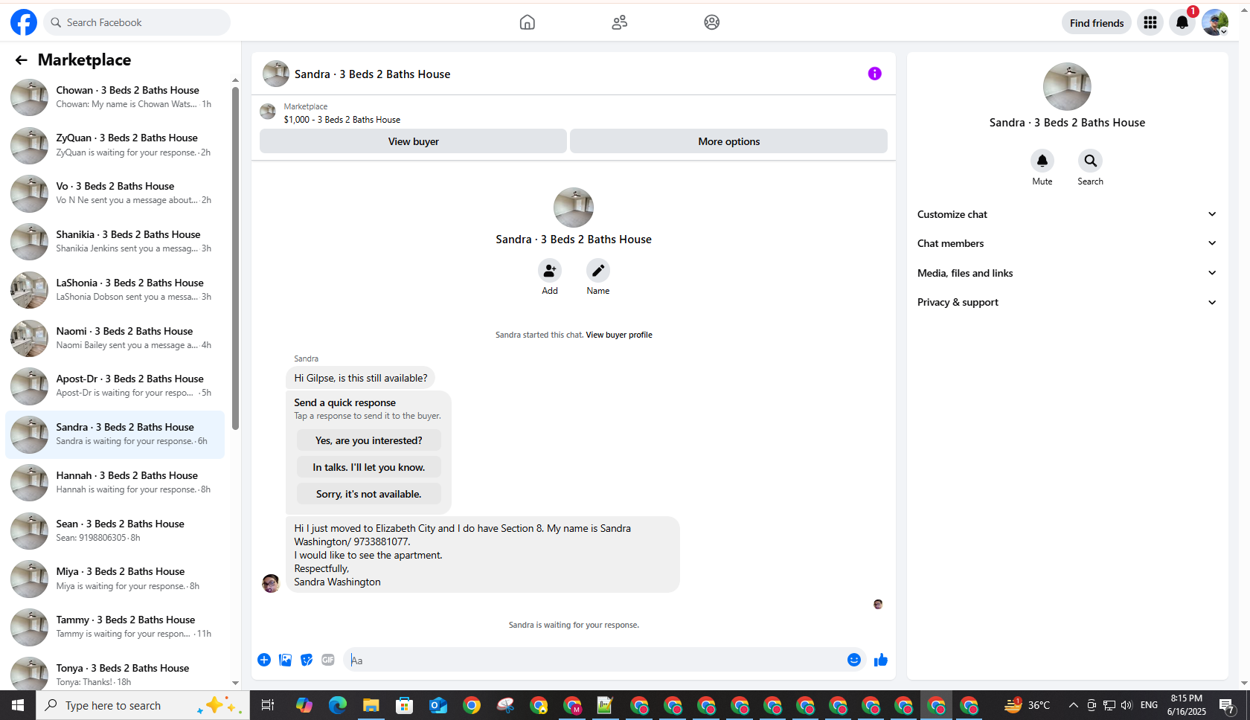Open conversation information purple icon

[x=875, y=74]
